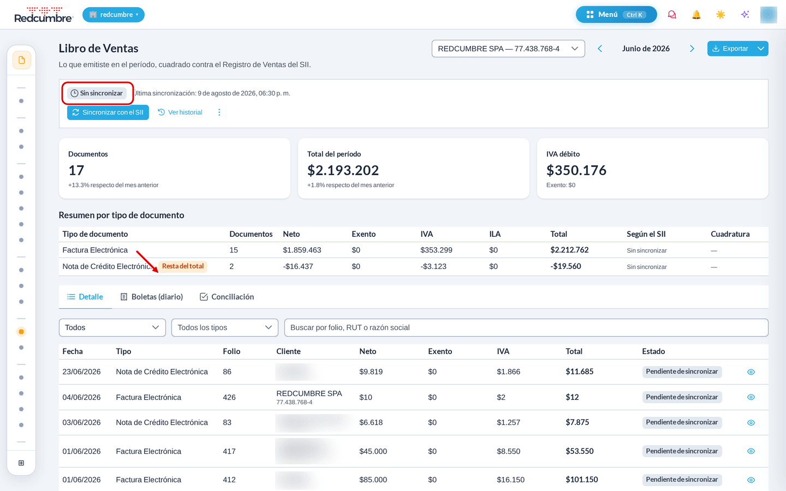Switch to the Conciliación tab

pos(227,297)
